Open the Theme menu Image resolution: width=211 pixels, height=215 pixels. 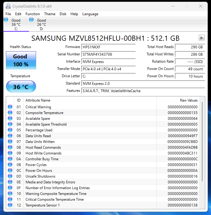click(x=50, y=14)
